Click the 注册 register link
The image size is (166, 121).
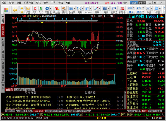pyautogui.click(x=107, y=3)
